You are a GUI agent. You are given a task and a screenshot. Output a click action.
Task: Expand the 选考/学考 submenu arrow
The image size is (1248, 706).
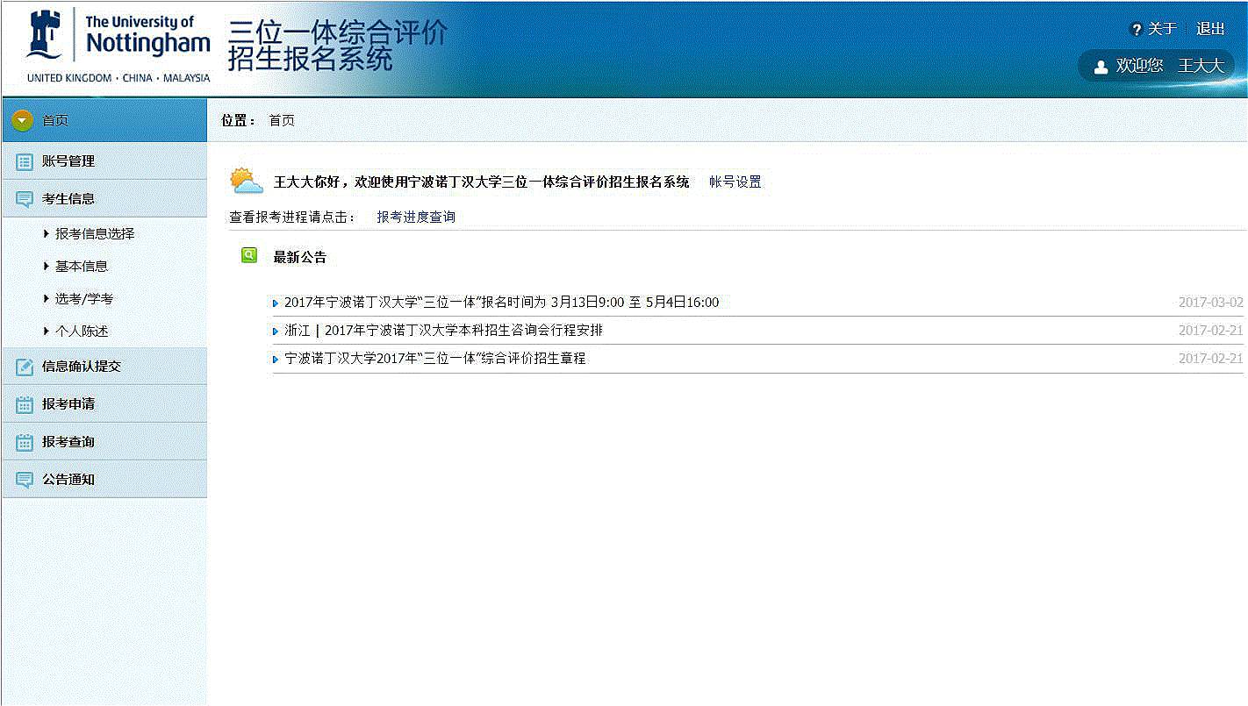point(46,298)
